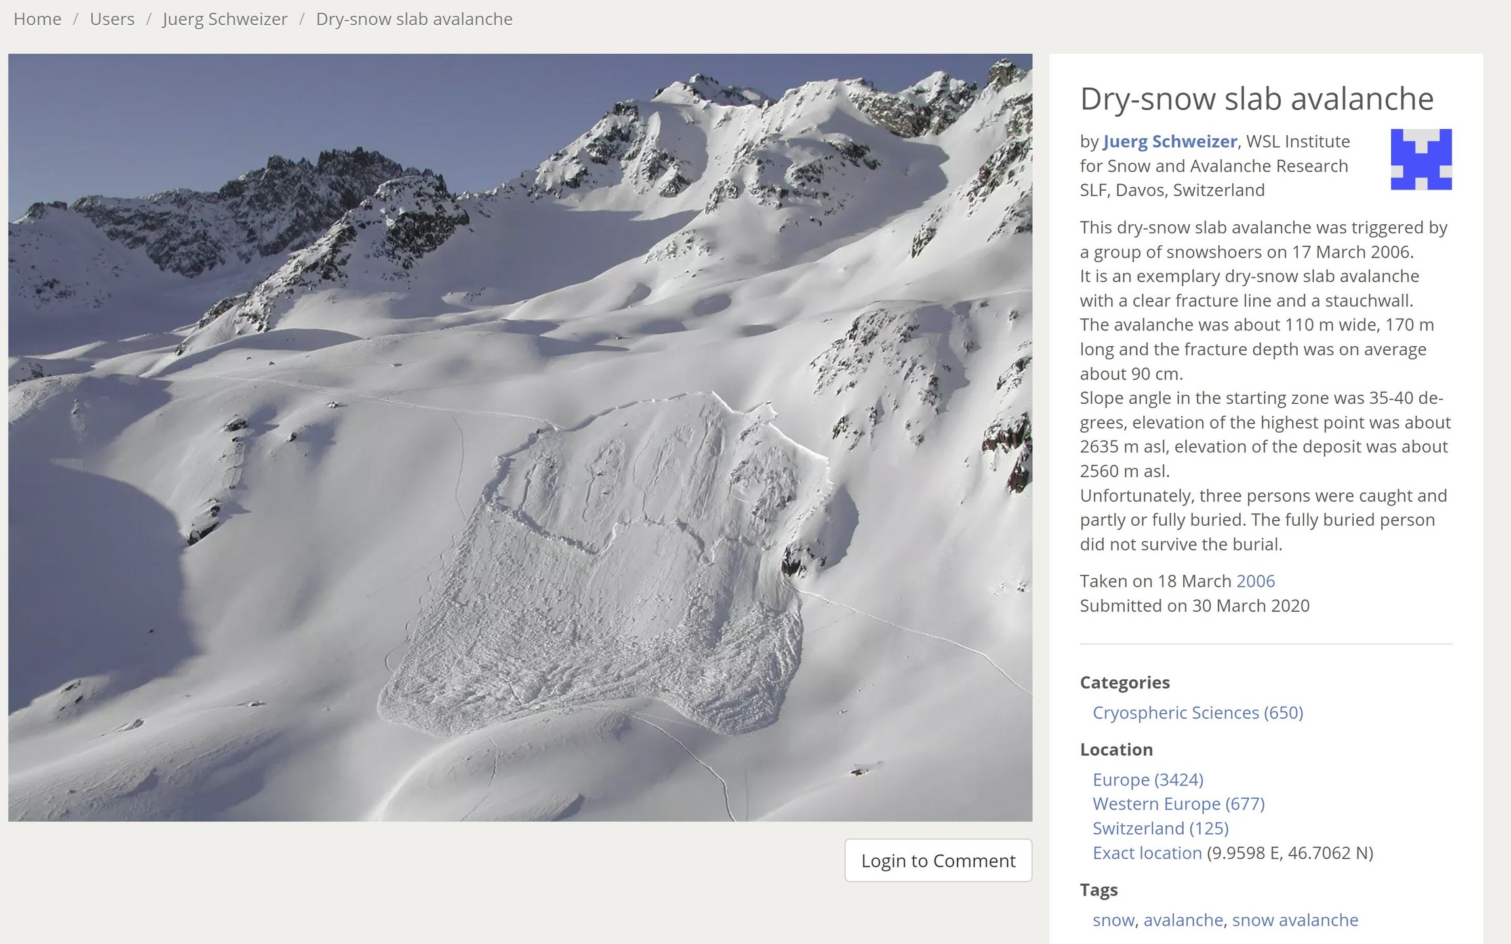Open the Users breadcrumb

click(112, 19)
